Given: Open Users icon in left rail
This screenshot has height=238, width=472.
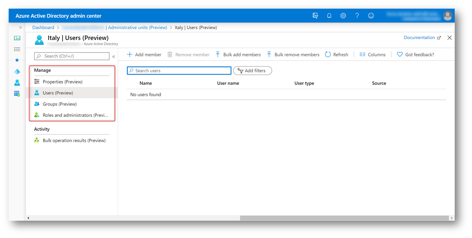Looking at the screenshot, I should click(17, 82).
